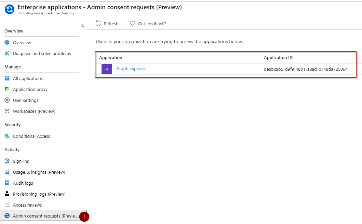Click the All applications grid icon
Viewport: 362px width, 224px height.
pos(7,78)
